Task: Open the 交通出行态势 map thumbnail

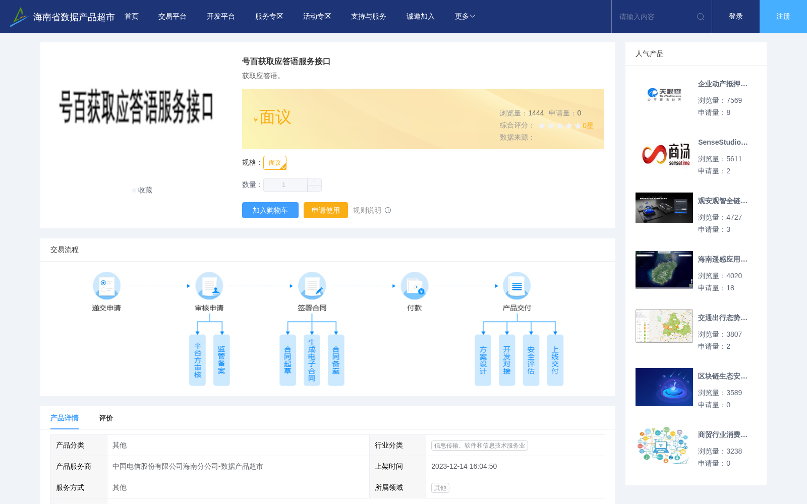Action: (x=664, y=326)
